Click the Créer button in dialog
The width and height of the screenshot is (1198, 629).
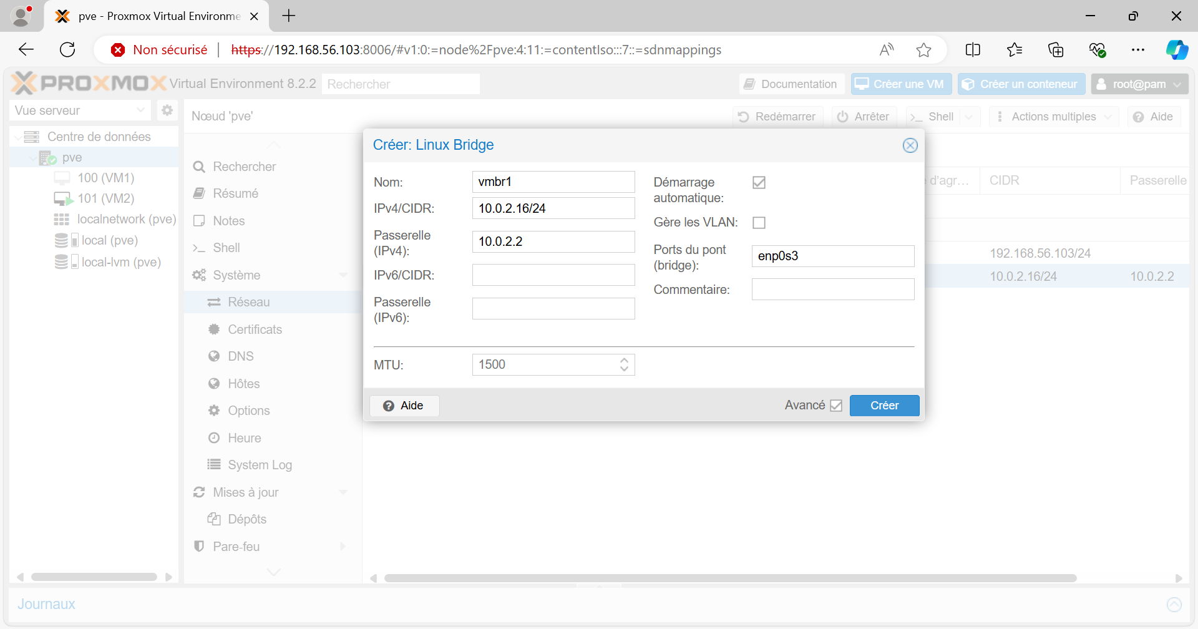[x=884, y=406]
